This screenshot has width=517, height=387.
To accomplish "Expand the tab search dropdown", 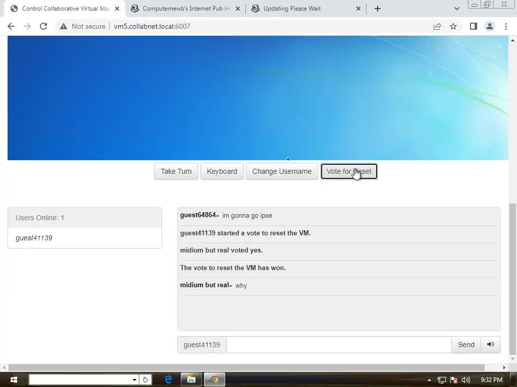I will pos(456,9).
